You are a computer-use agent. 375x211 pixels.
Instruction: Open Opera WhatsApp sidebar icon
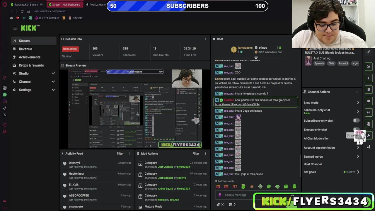point(5,95)
